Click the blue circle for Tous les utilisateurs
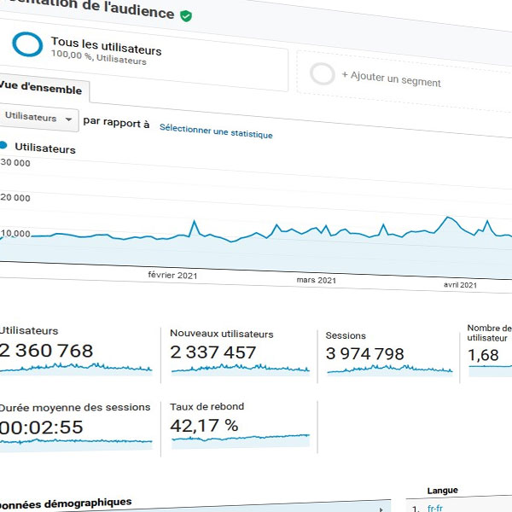The width and height of the screenshot is (512, 512). coord(28,46)
